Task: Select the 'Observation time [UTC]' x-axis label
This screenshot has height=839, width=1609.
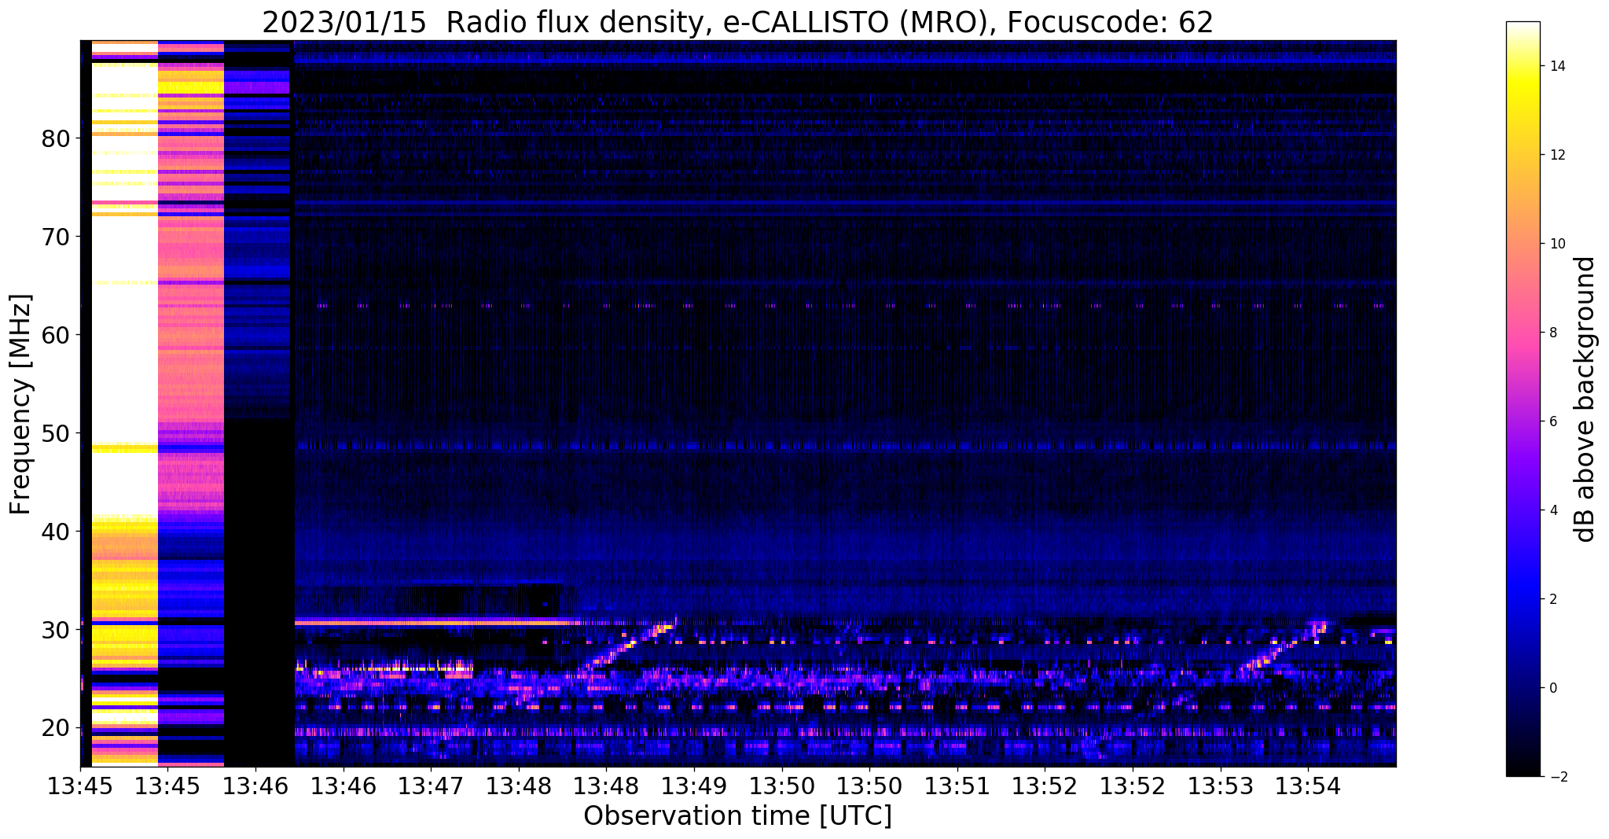Action: [737, 816]
